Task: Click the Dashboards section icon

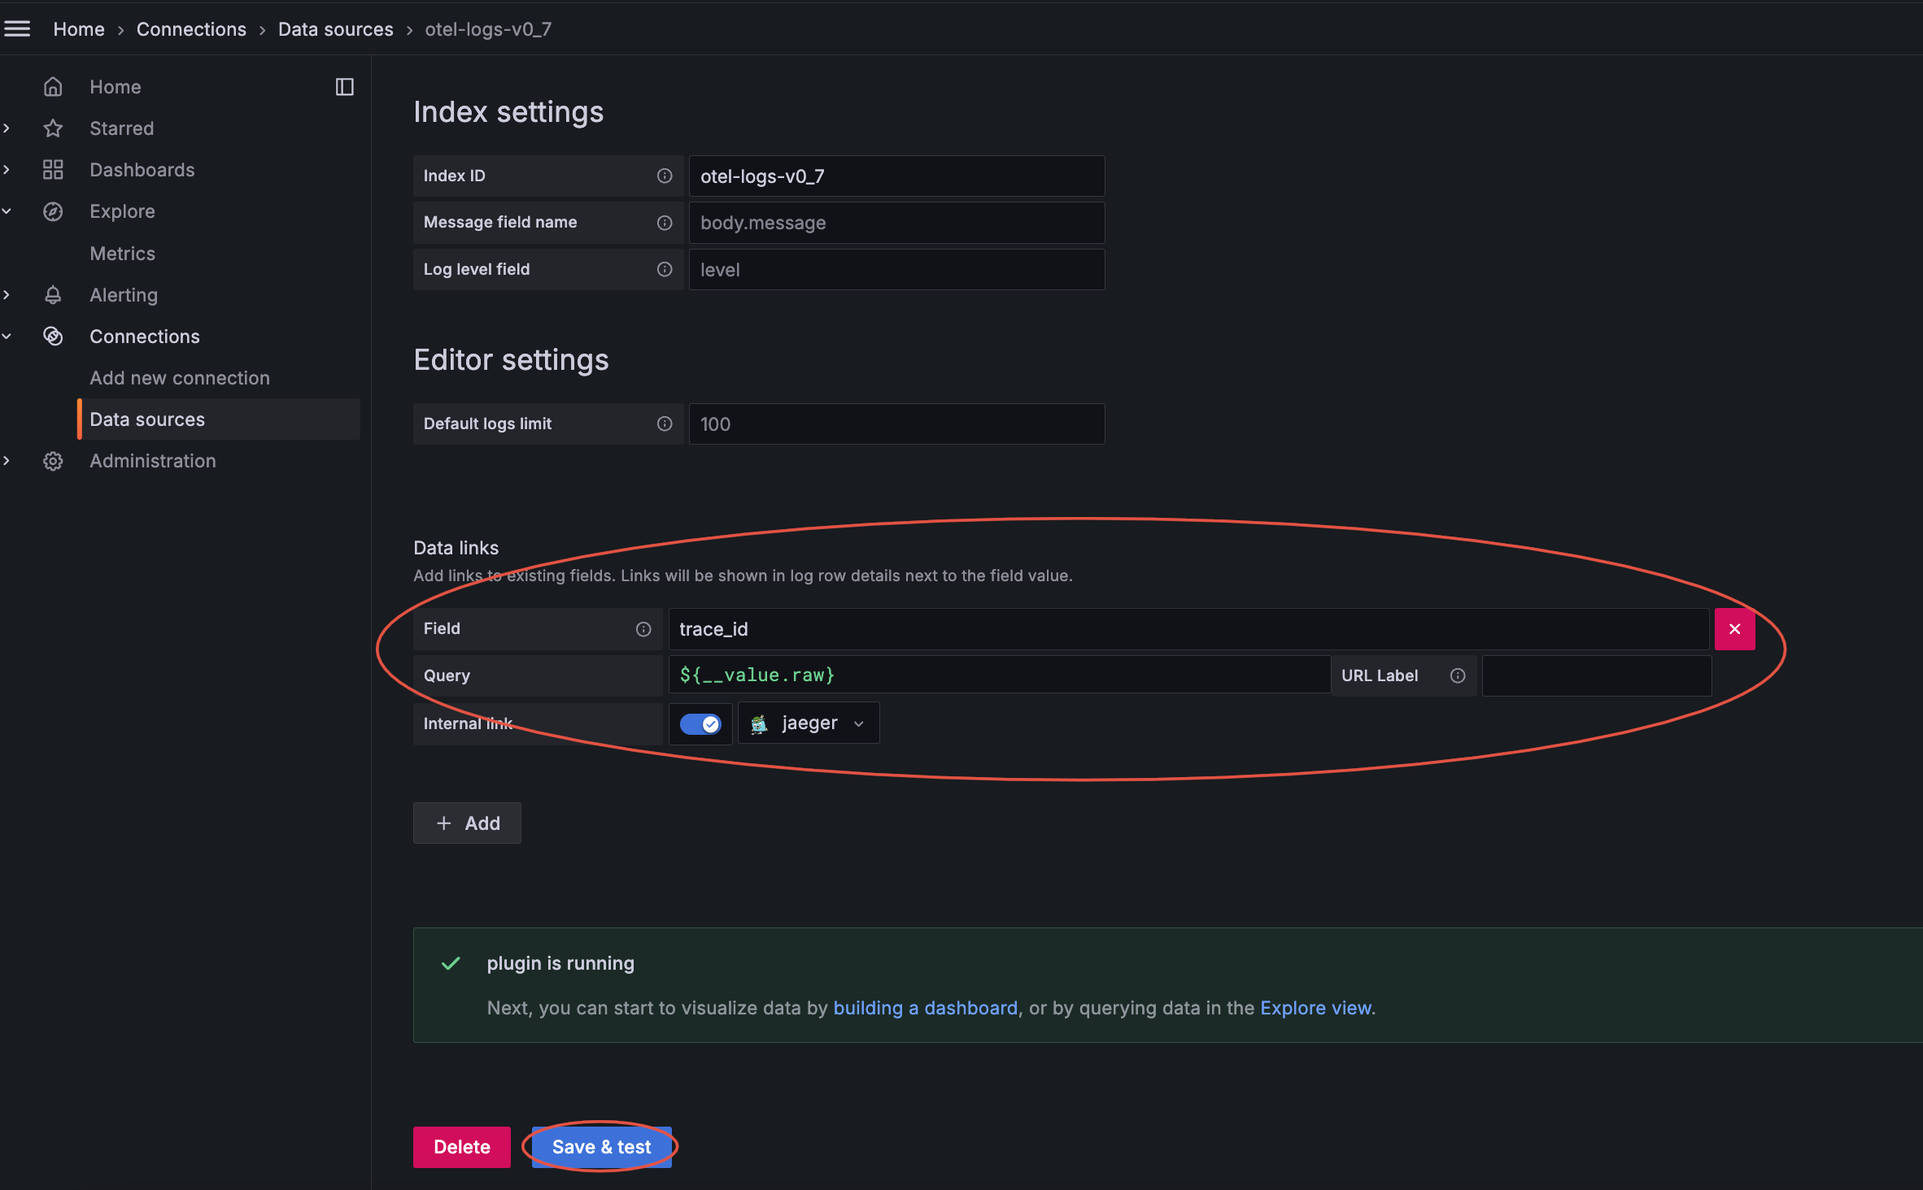Action: pyautogui.click(x=52, y=169)
